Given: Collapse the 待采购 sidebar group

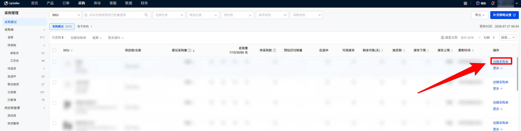Looking at the screenshot, I should (x=44, y=45).
